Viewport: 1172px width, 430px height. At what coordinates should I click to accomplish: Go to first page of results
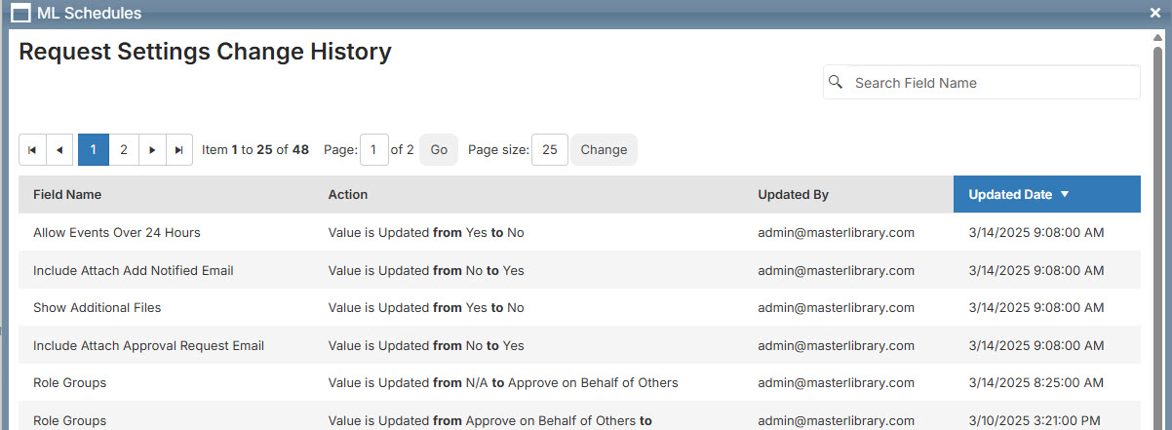pyautogui.click(x=32, y=150)
